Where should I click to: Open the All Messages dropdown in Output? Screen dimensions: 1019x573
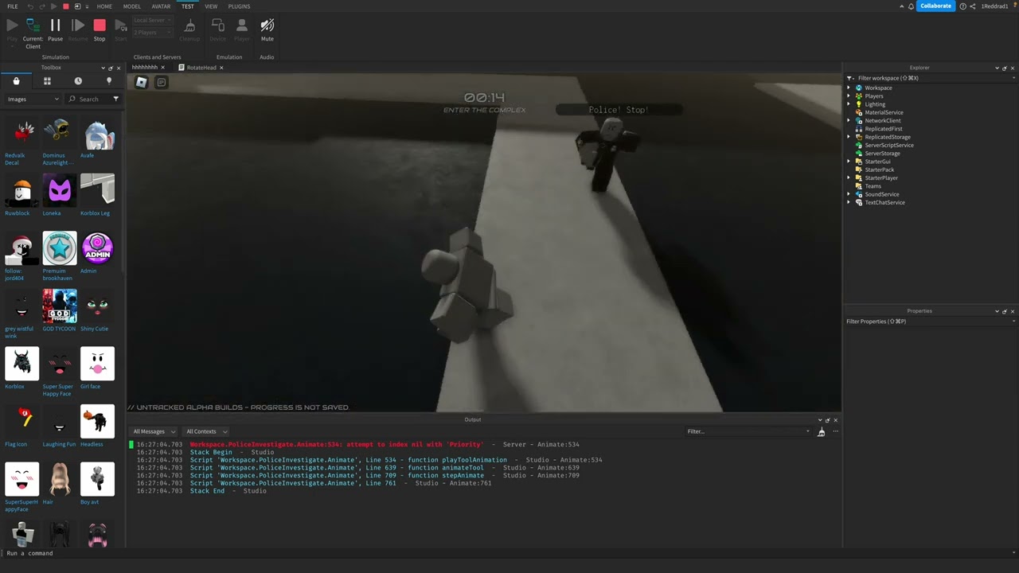pyautogui.click(x=154, y=431)
